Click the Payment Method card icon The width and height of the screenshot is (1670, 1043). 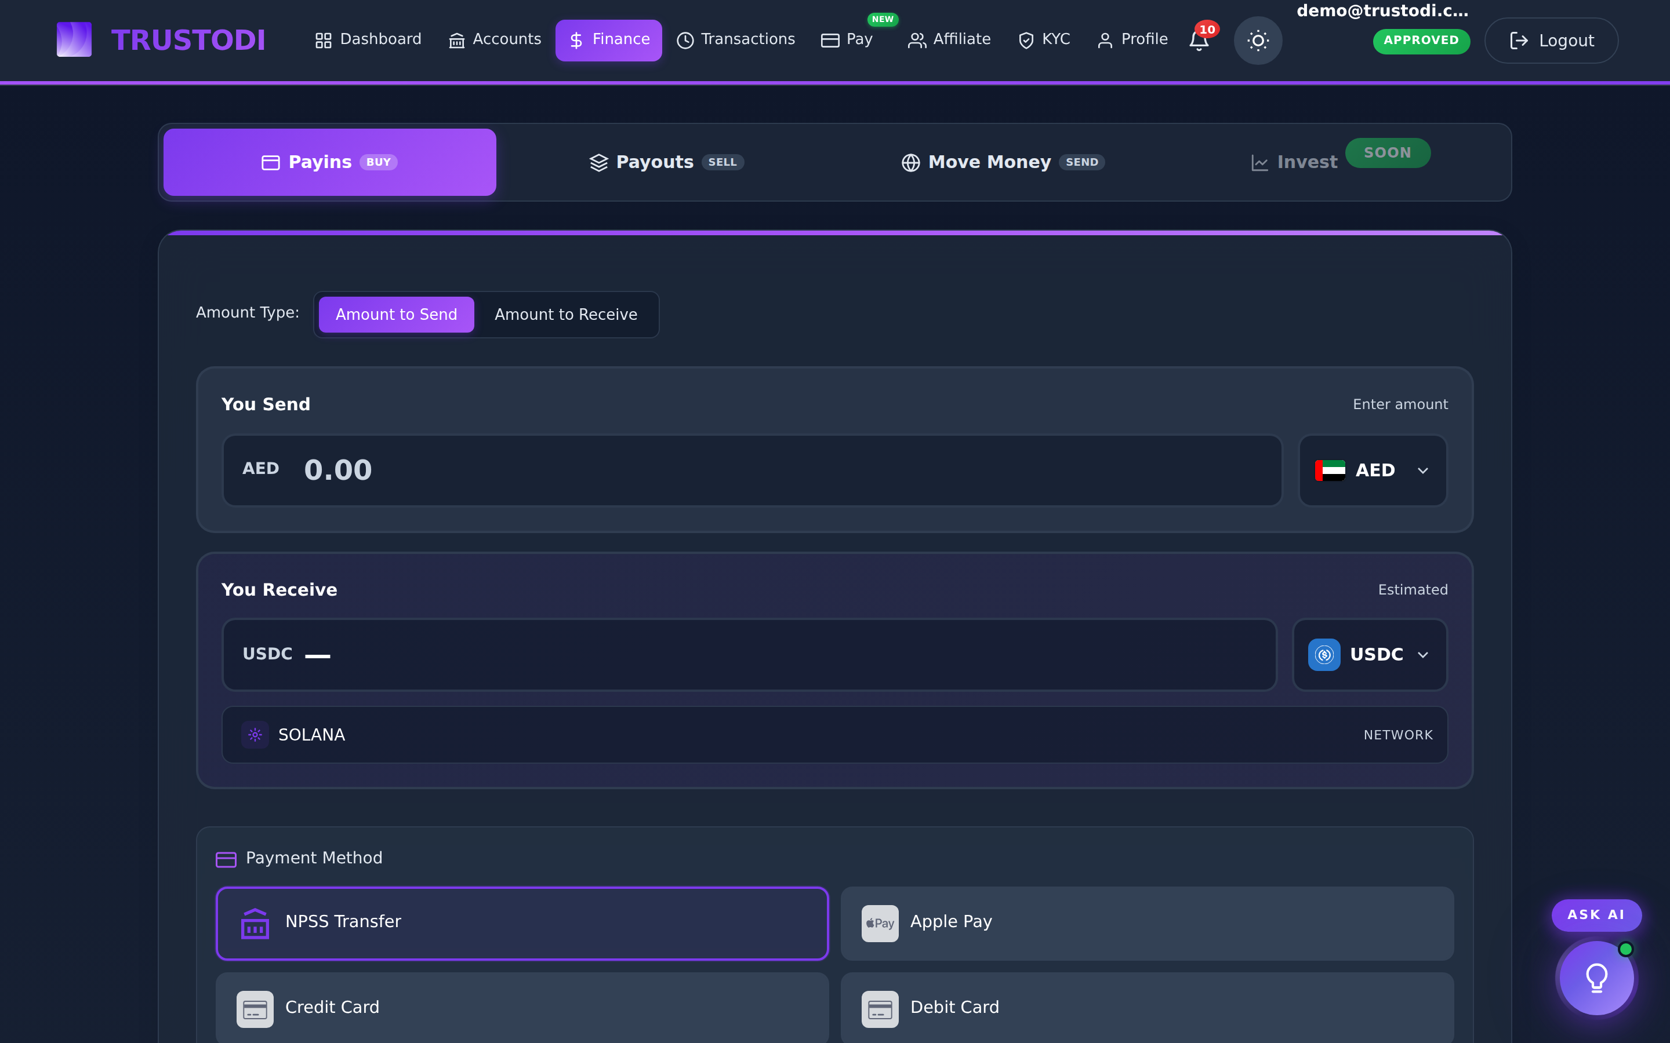point(226,859)
